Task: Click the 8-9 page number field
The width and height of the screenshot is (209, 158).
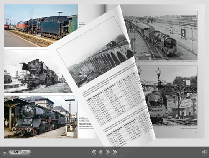Action: pyautogui.click(x=15, y=152)
